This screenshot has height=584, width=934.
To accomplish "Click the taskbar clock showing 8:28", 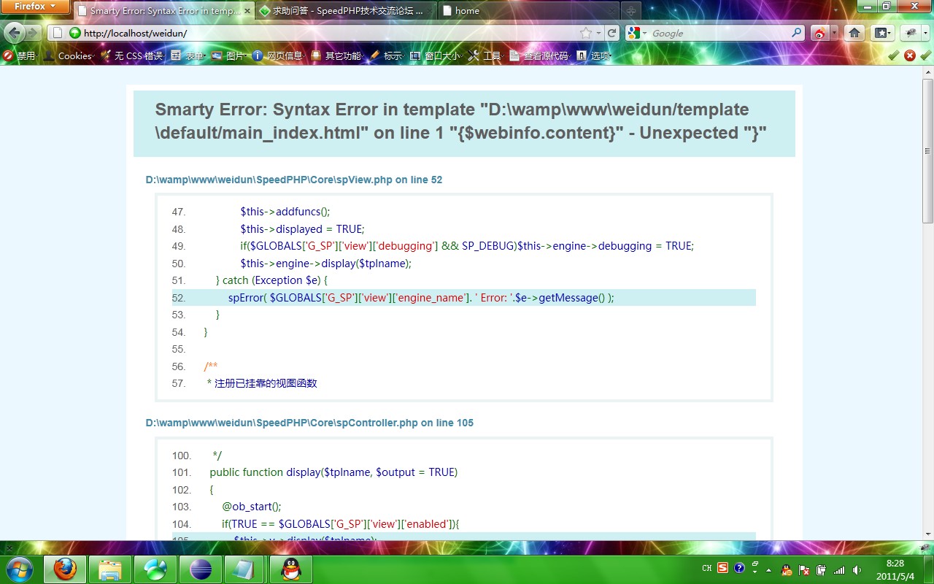I will coord(895,569).
